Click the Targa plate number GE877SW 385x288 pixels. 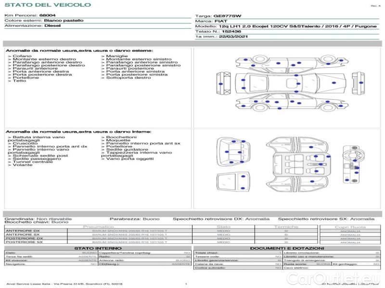pos(227,16)
